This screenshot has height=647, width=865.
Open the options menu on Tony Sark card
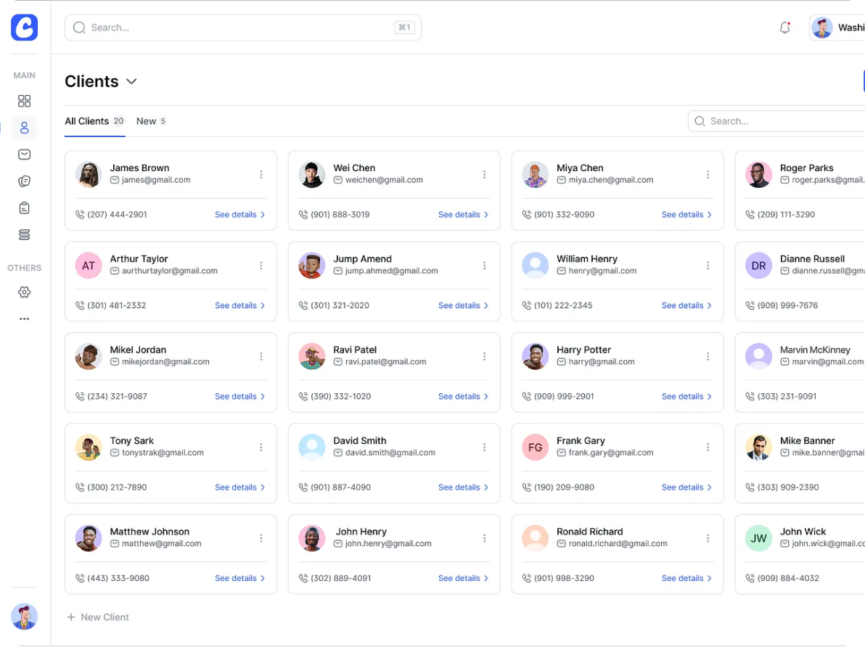261,448
